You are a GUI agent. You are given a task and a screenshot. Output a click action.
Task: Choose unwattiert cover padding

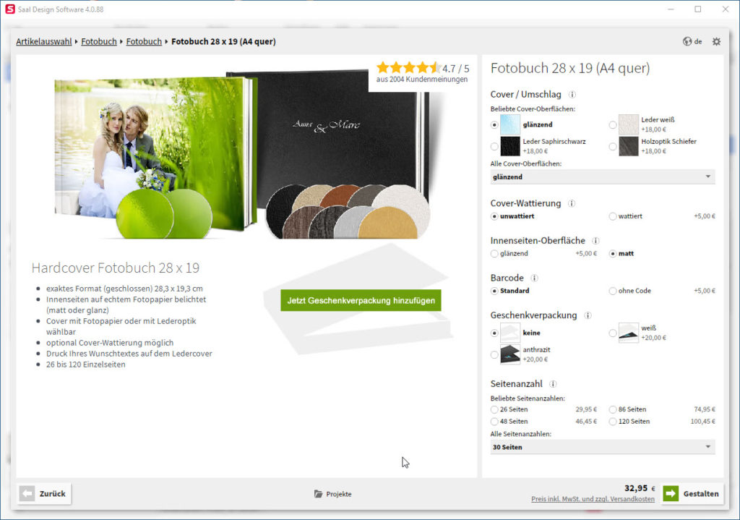[494, 216]
